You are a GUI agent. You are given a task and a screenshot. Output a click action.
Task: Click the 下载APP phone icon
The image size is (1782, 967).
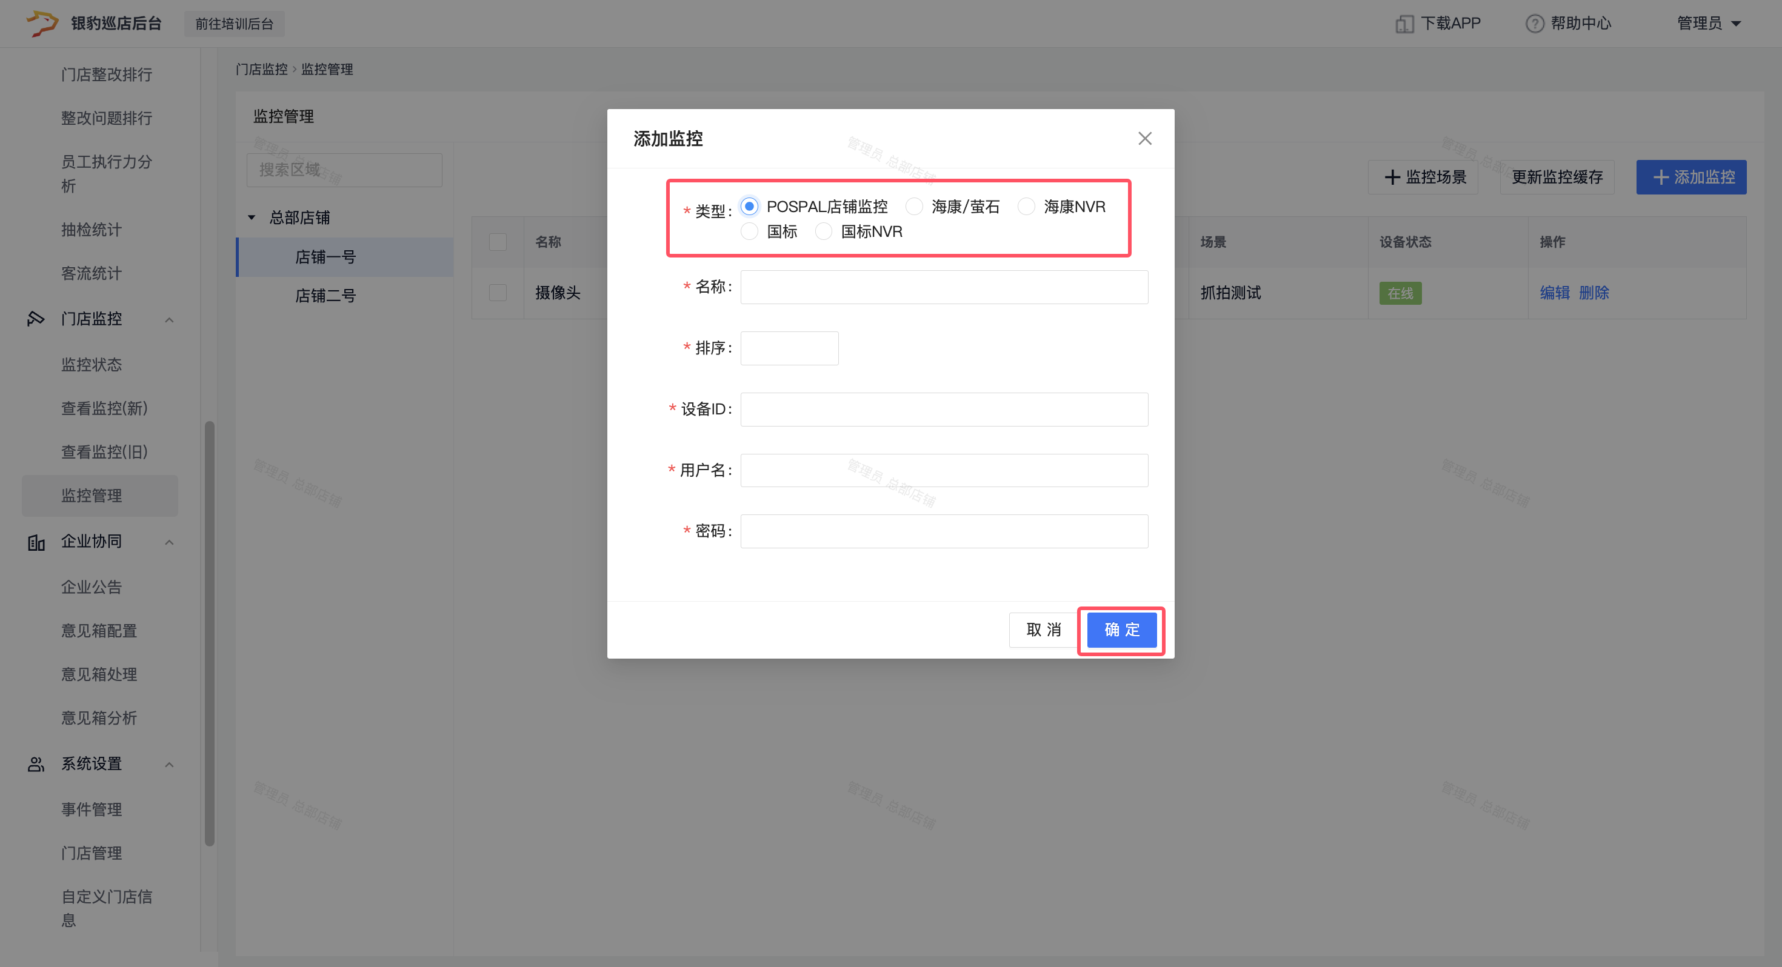pyautogui.click(x=1404, y=24)
